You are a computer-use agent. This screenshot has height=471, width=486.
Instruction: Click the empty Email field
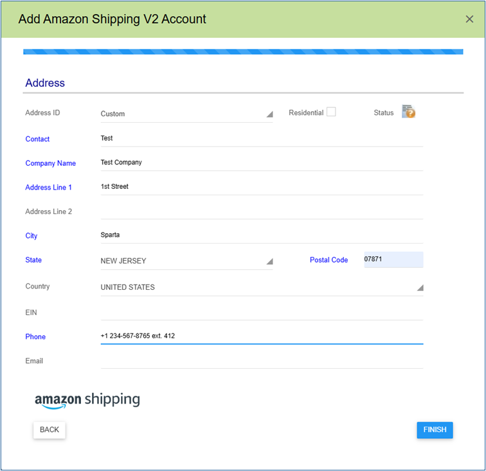[262, 360]
